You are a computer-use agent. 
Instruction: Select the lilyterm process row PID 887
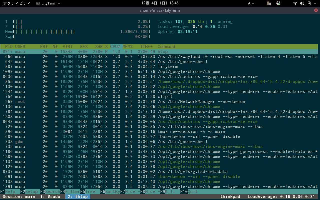[x=159, y=66]
